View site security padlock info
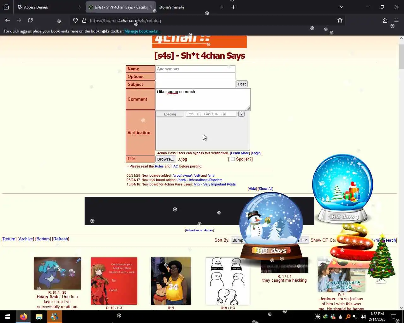The width and height of the screenshot is (404, 323). click(84, 20)
